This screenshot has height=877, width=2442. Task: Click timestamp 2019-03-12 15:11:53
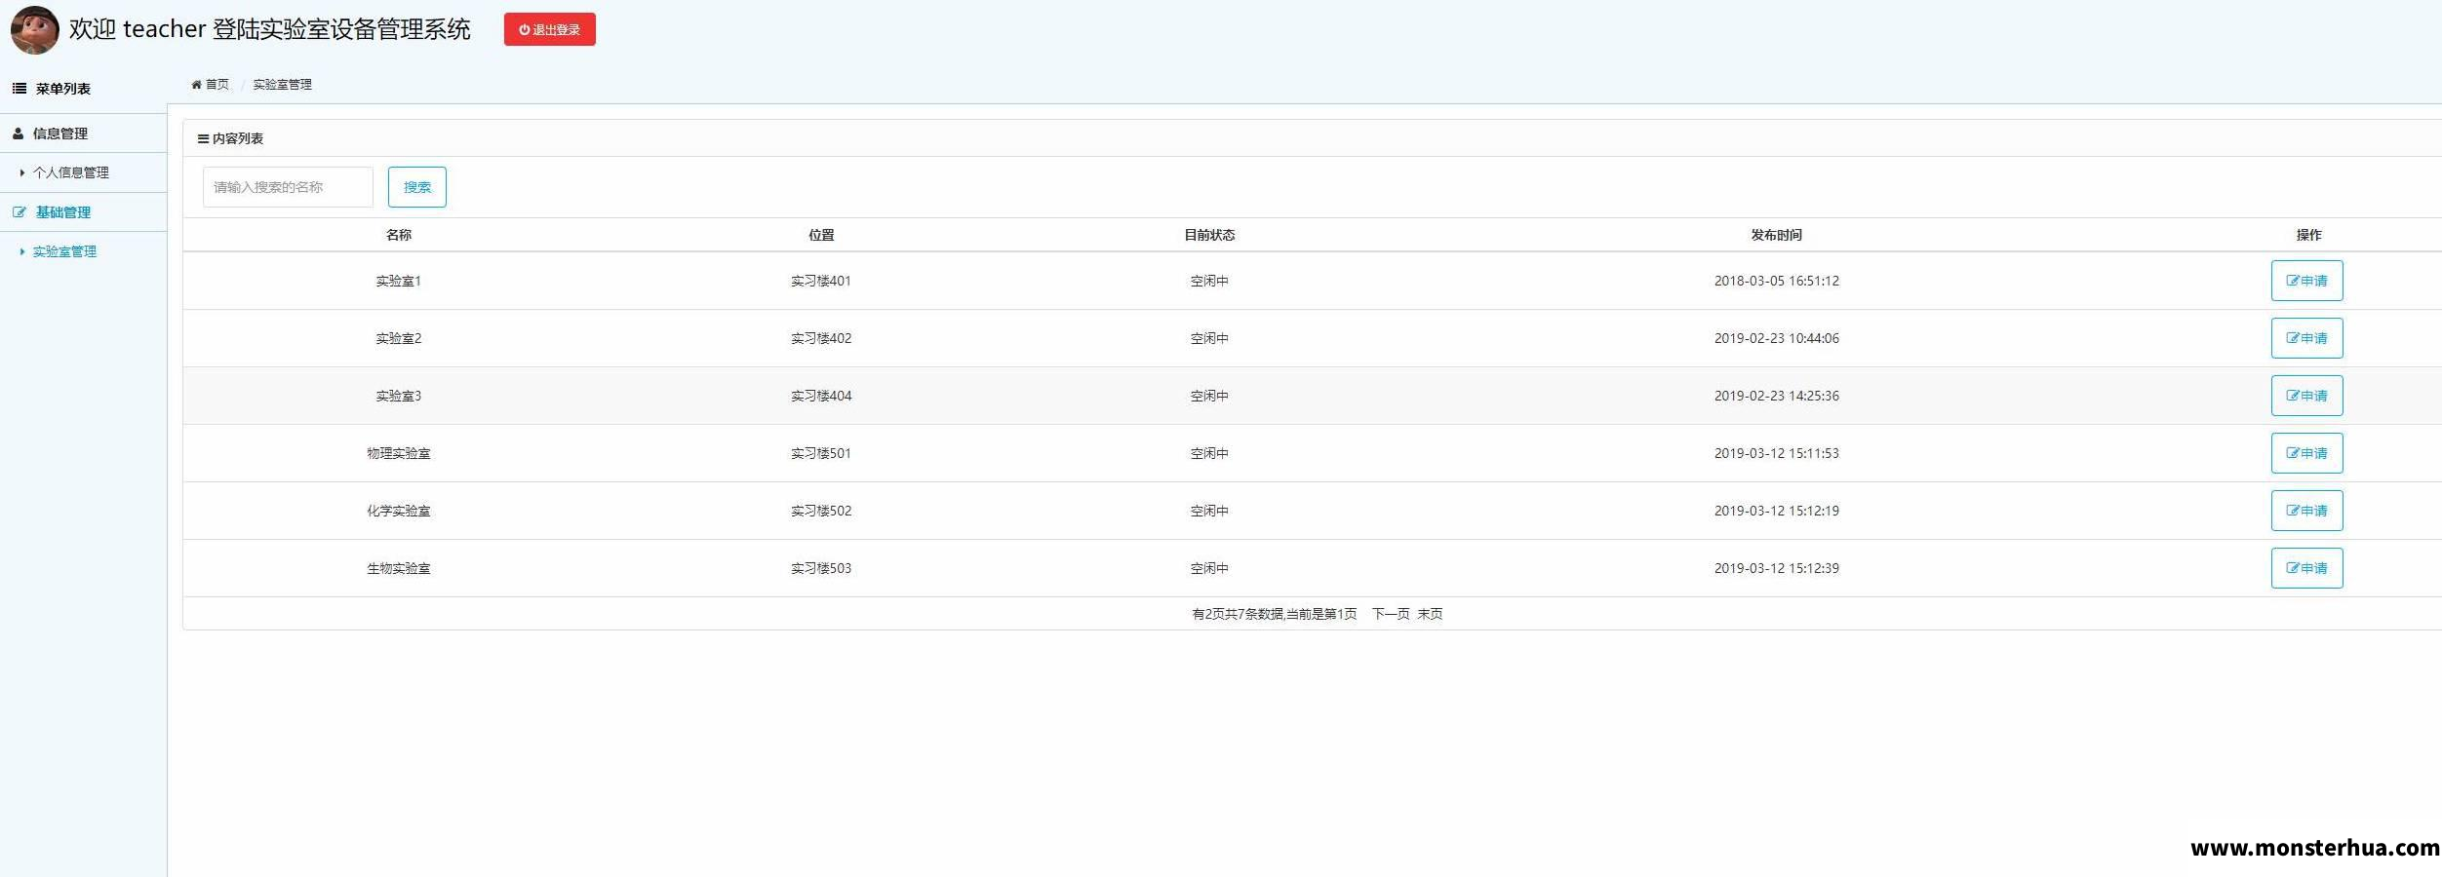pyautogui.click(x=1776, y=453)
